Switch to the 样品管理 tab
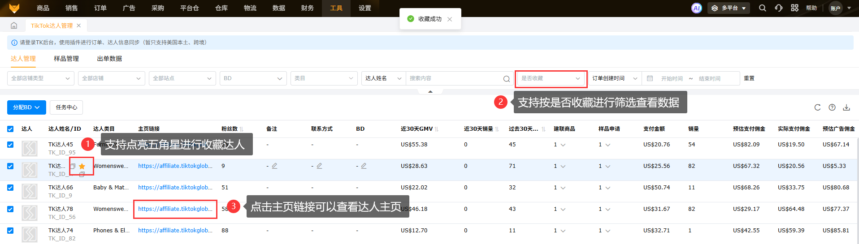 tap(66, 59)
